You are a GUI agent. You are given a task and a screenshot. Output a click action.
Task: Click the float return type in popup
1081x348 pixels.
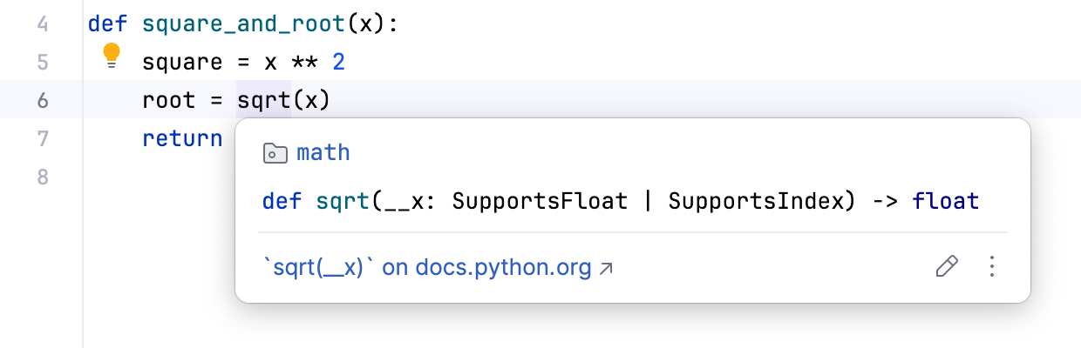coord(946,202)
